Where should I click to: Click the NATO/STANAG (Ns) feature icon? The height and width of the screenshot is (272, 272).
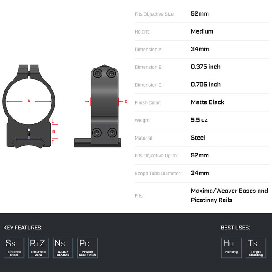[63, 247]
